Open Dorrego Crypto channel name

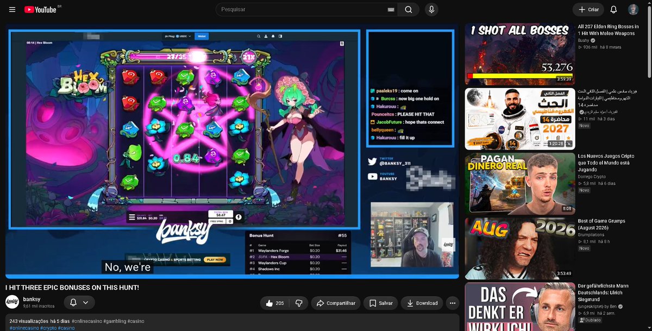(592, 177)
